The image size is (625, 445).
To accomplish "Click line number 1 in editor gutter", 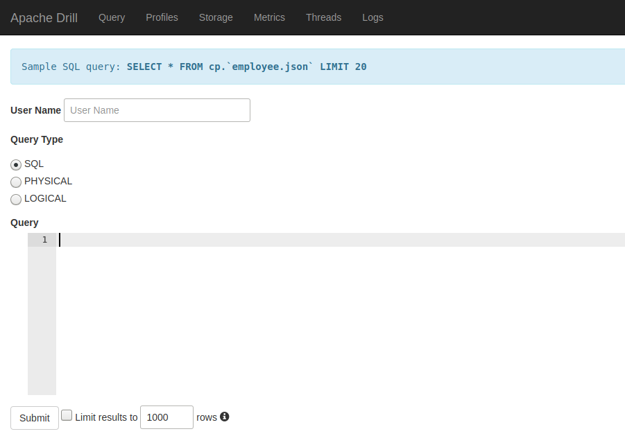I will pos(44,240).
